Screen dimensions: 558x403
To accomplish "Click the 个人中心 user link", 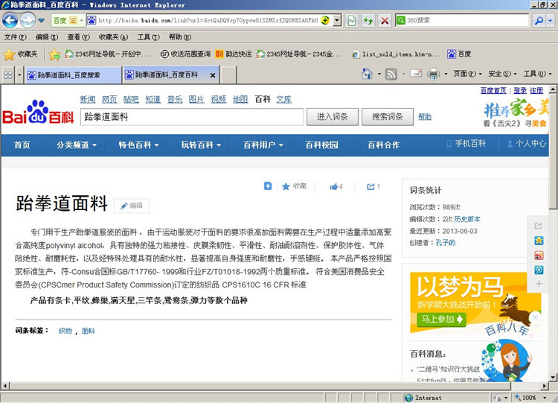I will [x=526, y=144].
